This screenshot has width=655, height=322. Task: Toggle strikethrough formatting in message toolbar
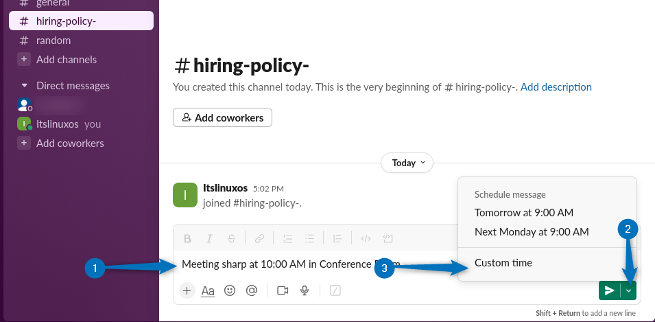coord(231,239)
